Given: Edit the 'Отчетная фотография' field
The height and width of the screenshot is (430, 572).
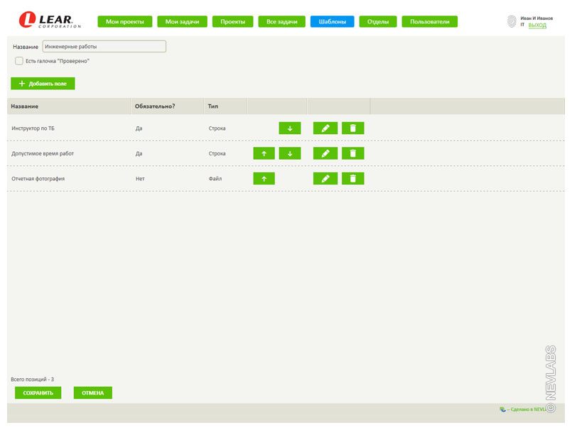Looking at the screenshot, I should point(325,179).
